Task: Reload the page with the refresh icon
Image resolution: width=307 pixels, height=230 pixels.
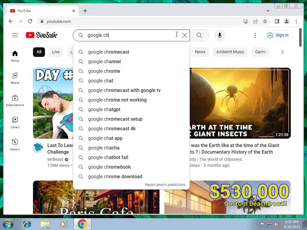Action: click(30, 21)
